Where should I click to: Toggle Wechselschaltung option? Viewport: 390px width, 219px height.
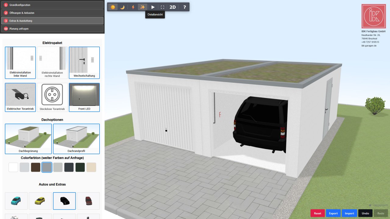point(84,63)
